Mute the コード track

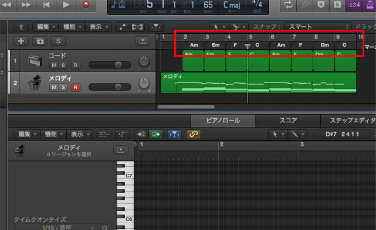pos(54,65)
